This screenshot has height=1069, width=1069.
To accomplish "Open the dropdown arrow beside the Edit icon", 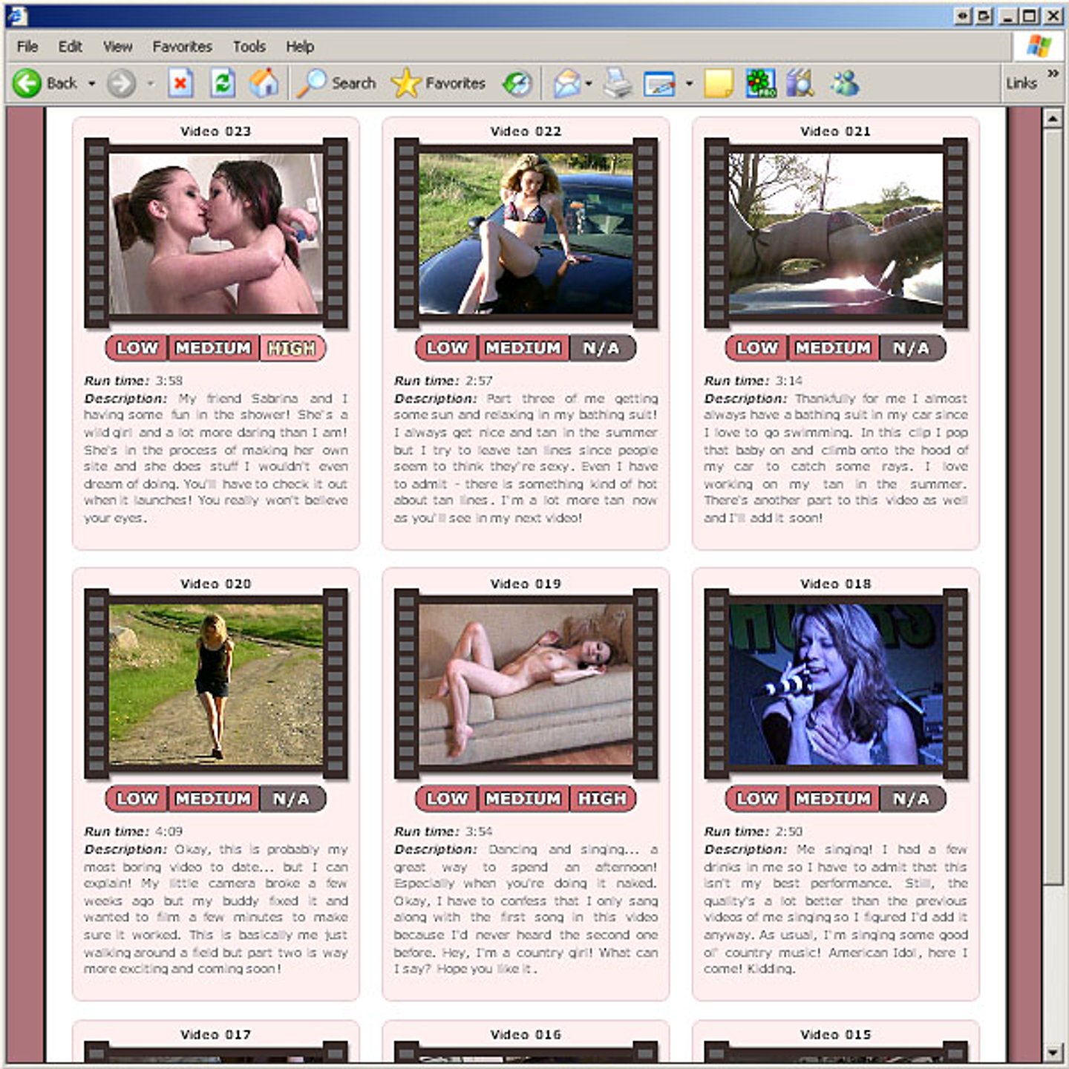I will click(x=689, y=83).
